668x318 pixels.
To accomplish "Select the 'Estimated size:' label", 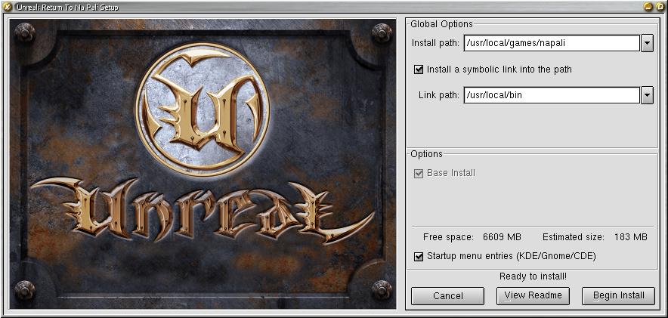I will pos(574,237).
